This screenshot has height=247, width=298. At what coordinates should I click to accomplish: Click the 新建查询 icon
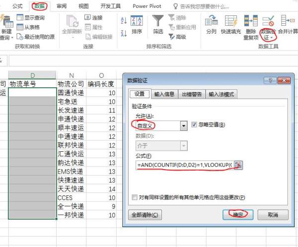6,21
